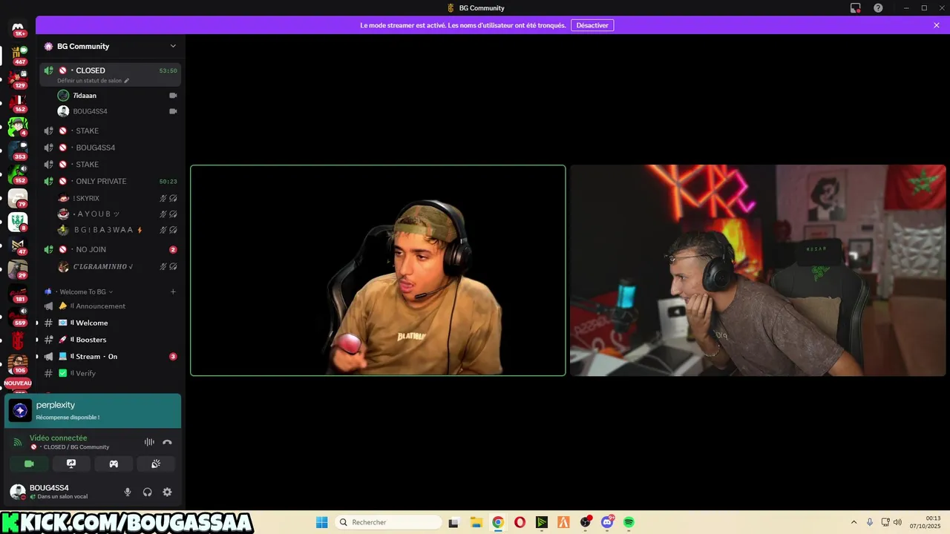Deafen audio with the headphones icon
Screen dimensions: 950x534
click(147, 492)
